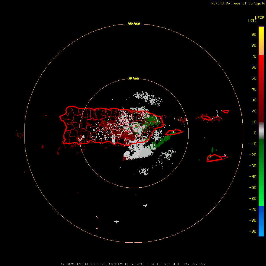This screenshot has height=266, width=266.
Task: Click the -40 value on velocity scale
Action: click(x=253, y=177)
